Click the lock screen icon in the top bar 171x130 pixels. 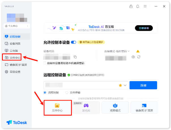point(131,6)
